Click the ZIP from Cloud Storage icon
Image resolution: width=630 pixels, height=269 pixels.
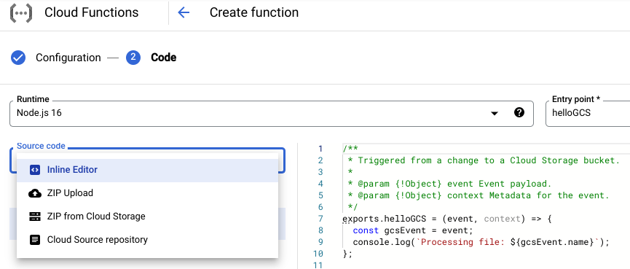tap(35, 217)
